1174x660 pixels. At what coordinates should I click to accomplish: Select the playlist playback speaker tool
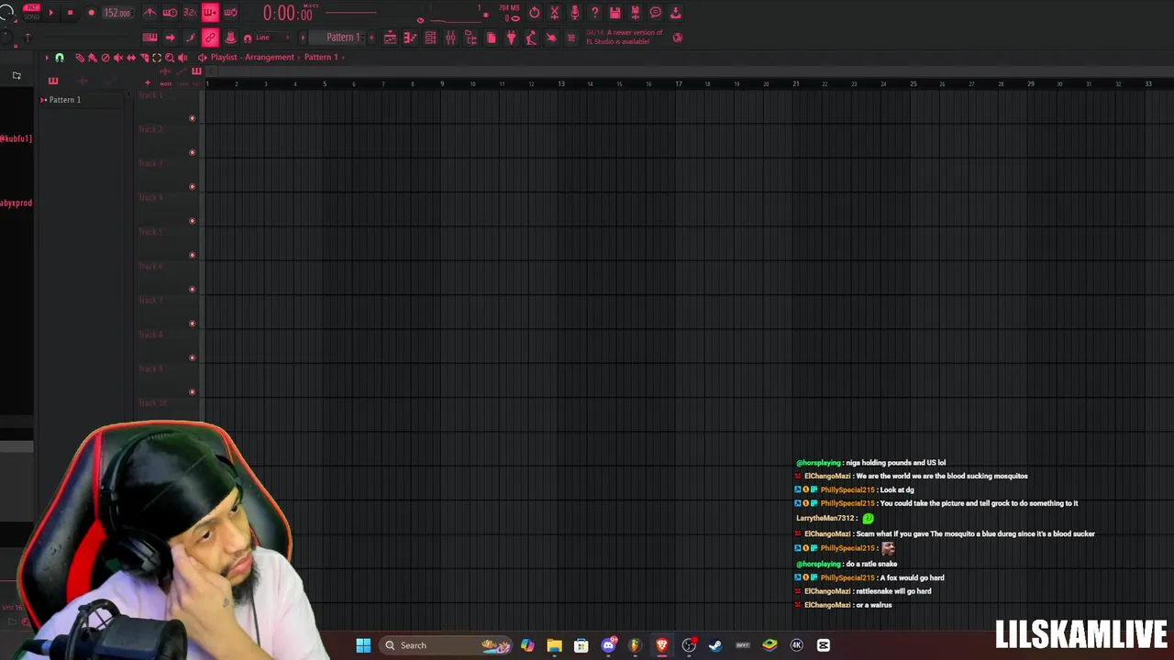coord(183,58)
